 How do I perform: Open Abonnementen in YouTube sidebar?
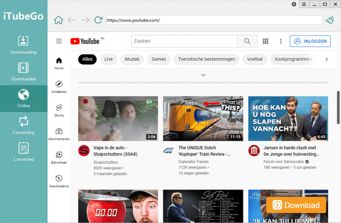(59, 134)
